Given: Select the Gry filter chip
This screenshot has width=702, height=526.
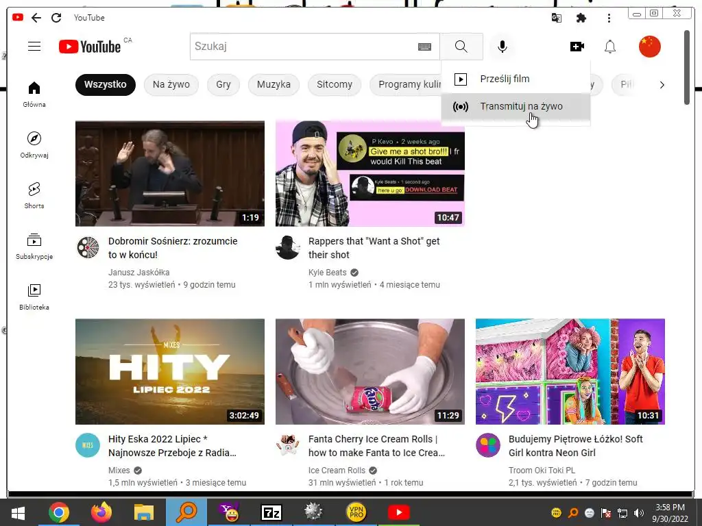Looking at the screenshot, I should point(223,84).
